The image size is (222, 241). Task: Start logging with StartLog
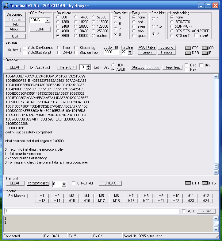(138, 67)
